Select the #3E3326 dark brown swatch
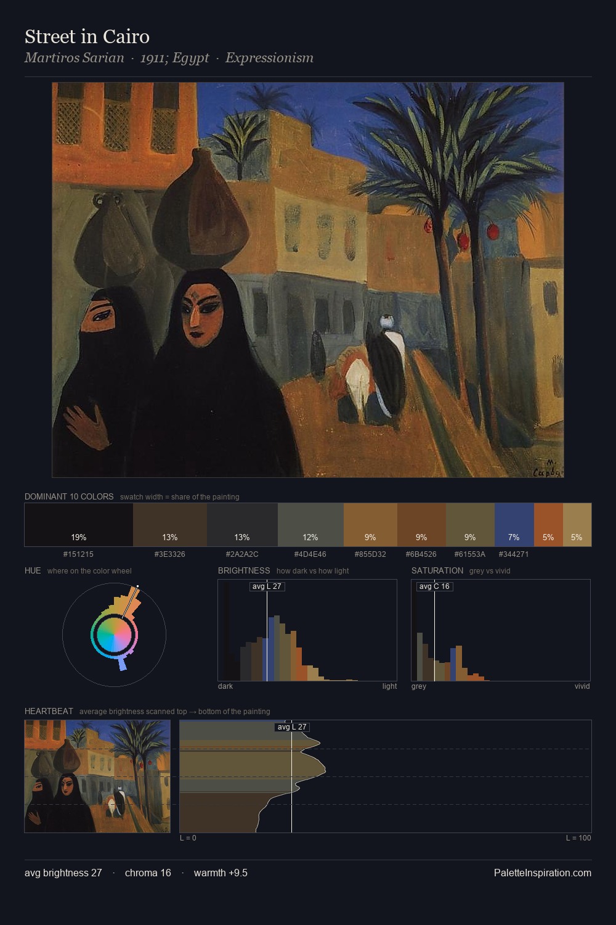616x925 pixels. (x=170, y=525)
